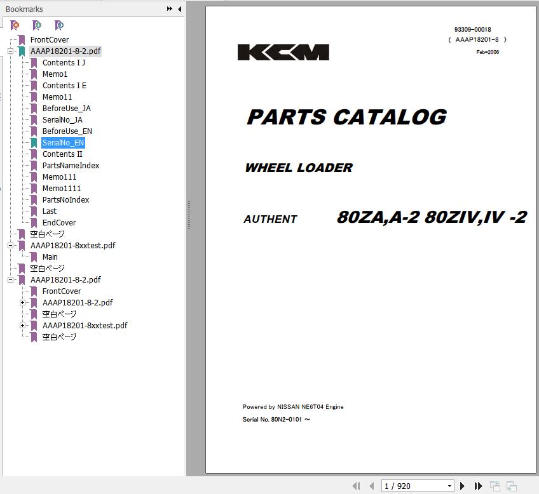This screenshot has height=494, width=539.
Task: Click the KCM logo on the page
Action: coord(283,52)
